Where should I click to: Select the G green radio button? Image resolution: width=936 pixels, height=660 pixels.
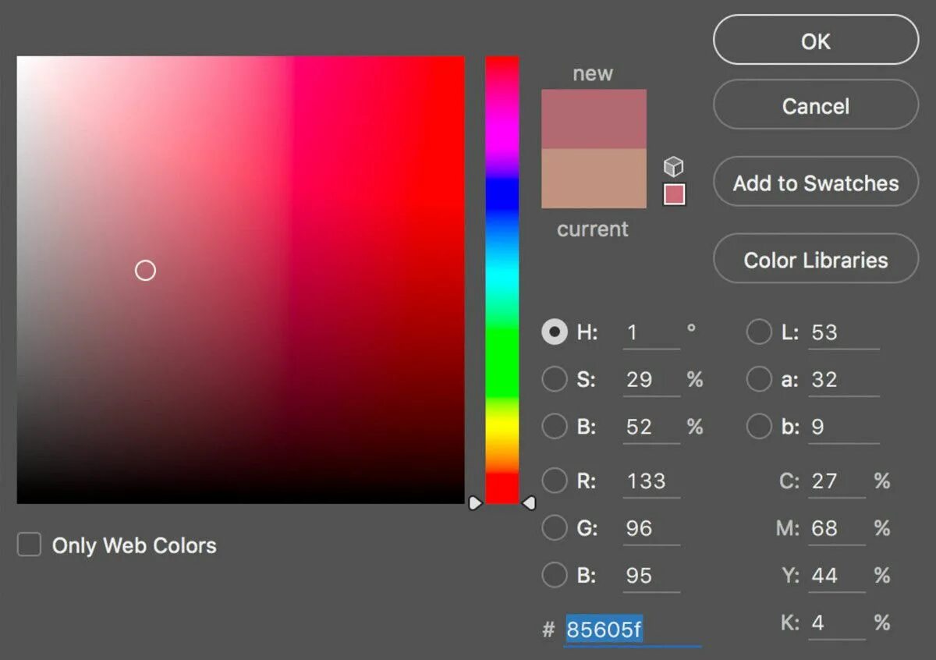click(x=555, y=528)
